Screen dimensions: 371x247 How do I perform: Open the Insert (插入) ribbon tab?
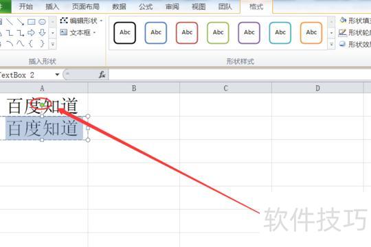[x=52, y=6]
